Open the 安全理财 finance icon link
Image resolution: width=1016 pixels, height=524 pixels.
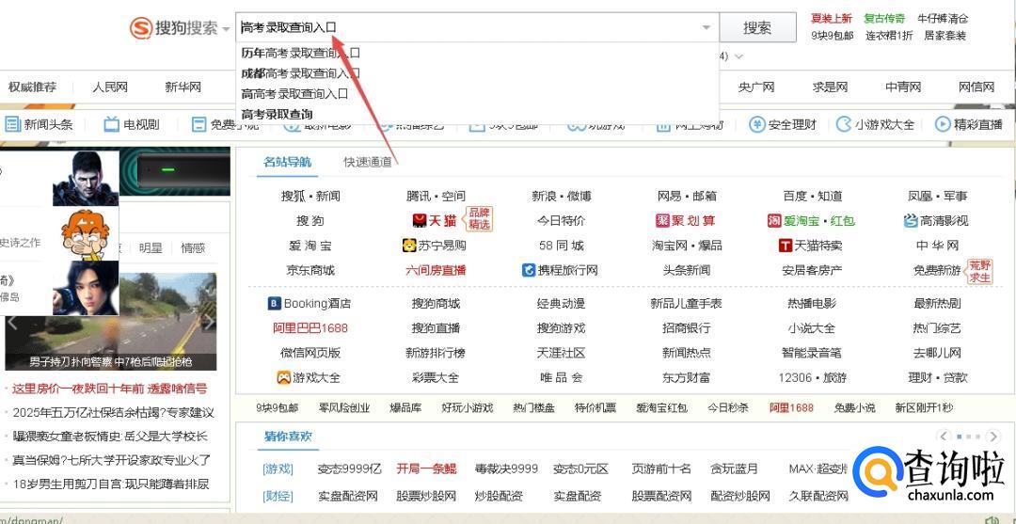click(x=756, y=124)
